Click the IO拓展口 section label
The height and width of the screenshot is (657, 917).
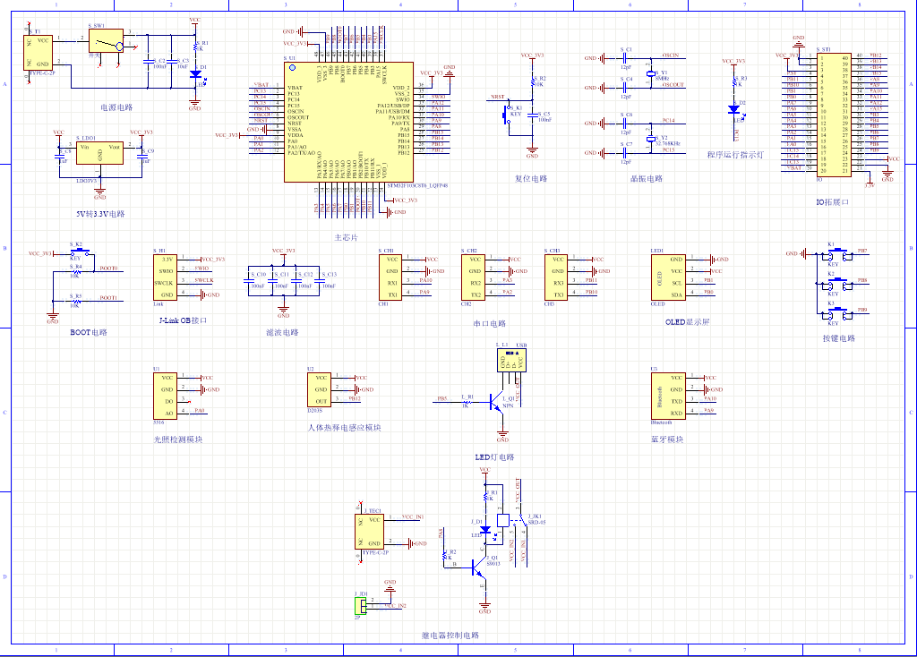[x=832, y=202]
